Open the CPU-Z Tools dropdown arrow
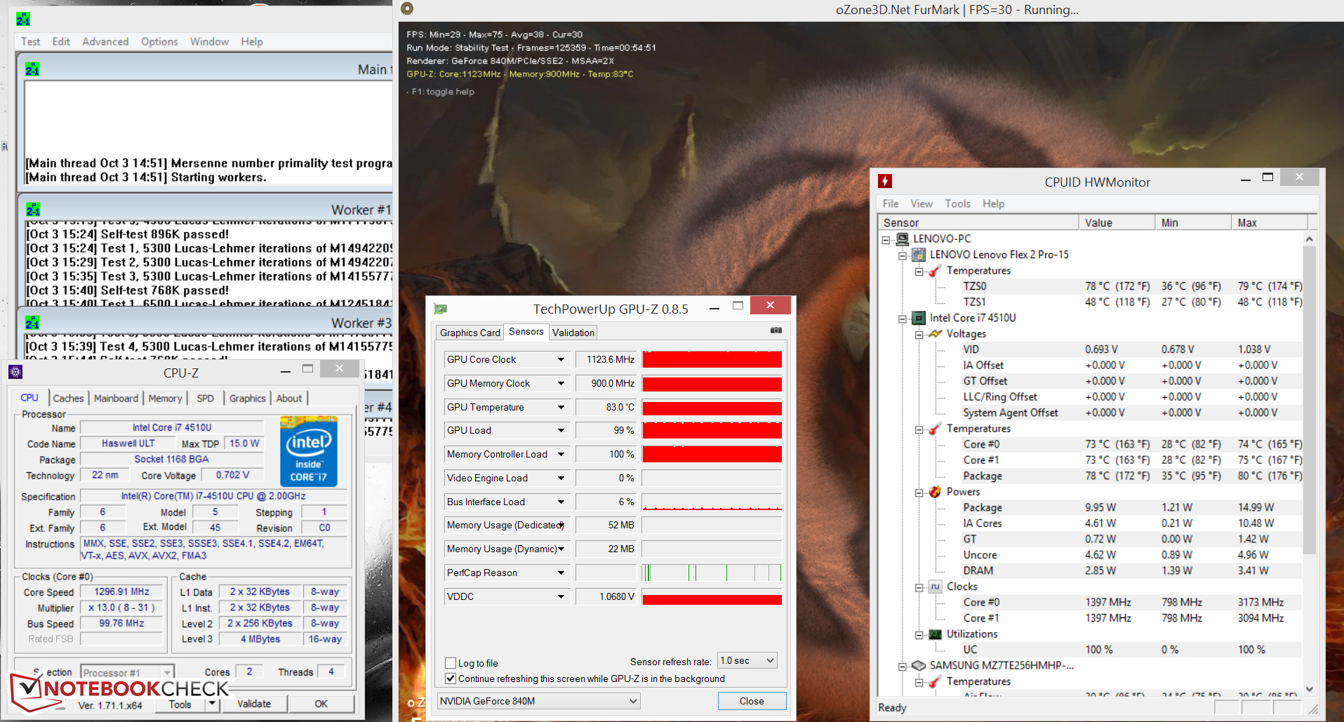 [x=212, y=704]
